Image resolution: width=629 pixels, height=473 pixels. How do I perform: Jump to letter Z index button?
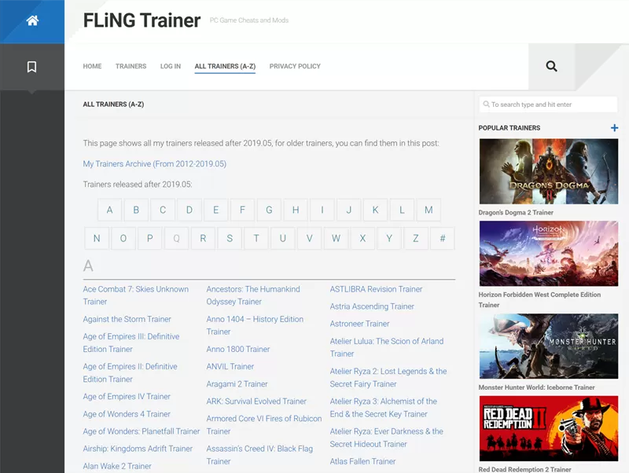tap(416, 239)
